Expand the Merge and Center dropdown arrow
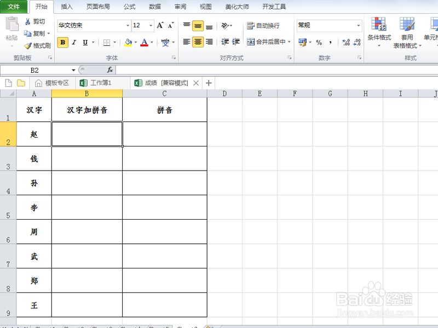This screenshot has width=438, height=328. click(x=290, y=42)
